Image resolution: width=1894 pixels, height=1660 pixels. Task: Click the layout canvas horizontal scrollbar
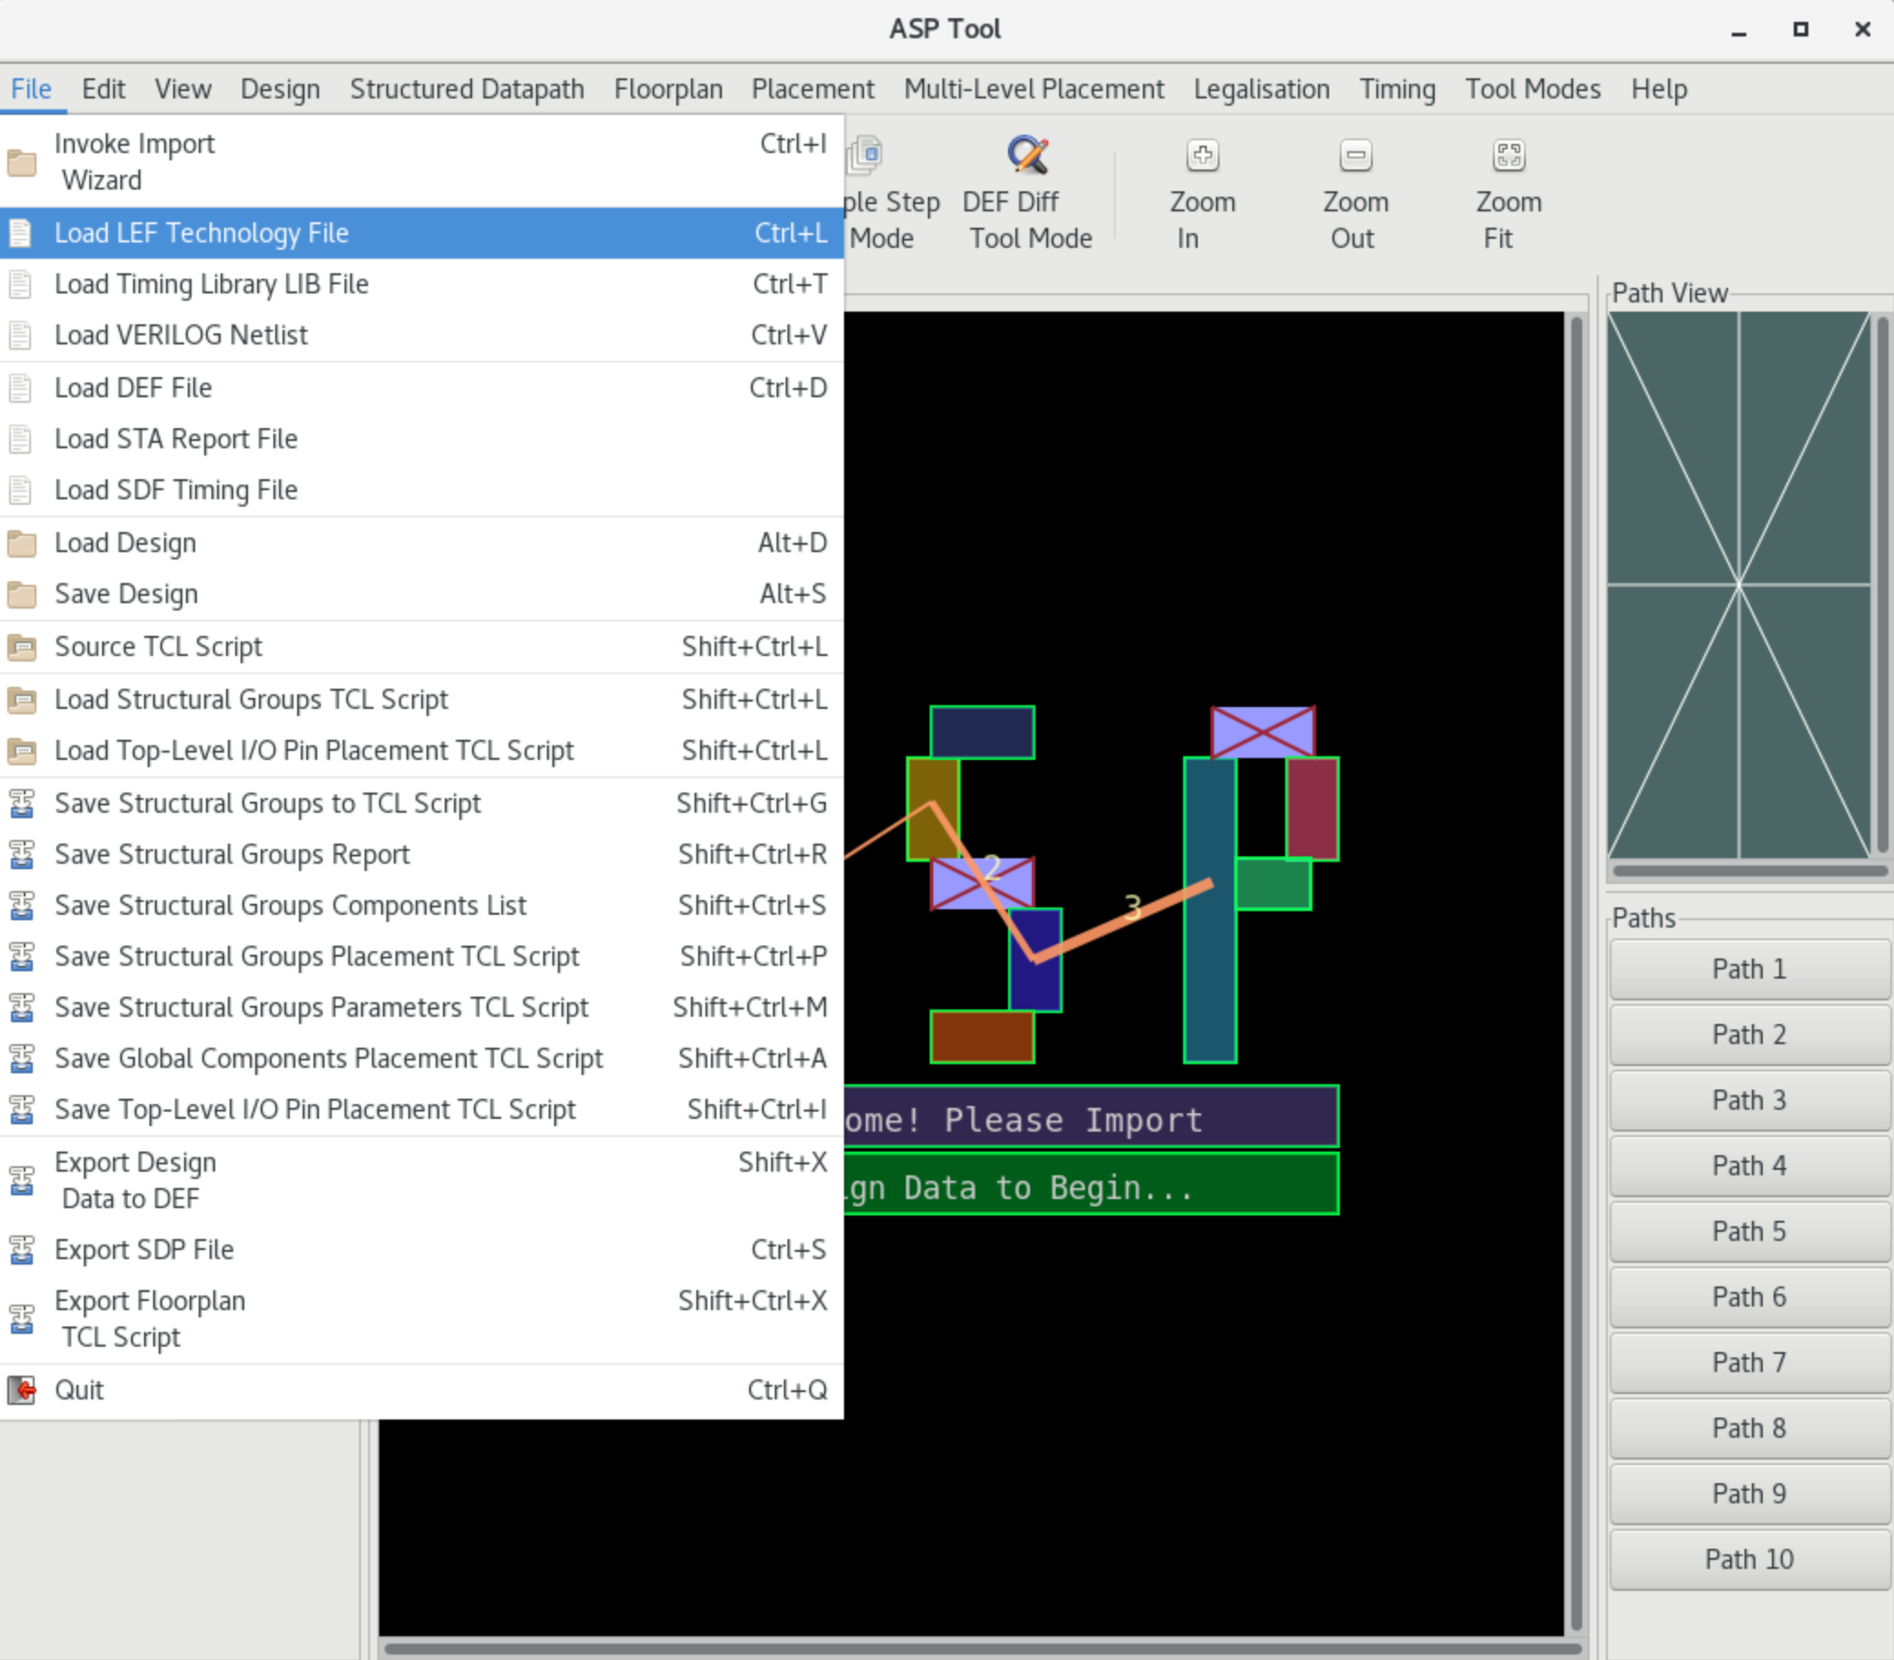[x=983, y=1649]
